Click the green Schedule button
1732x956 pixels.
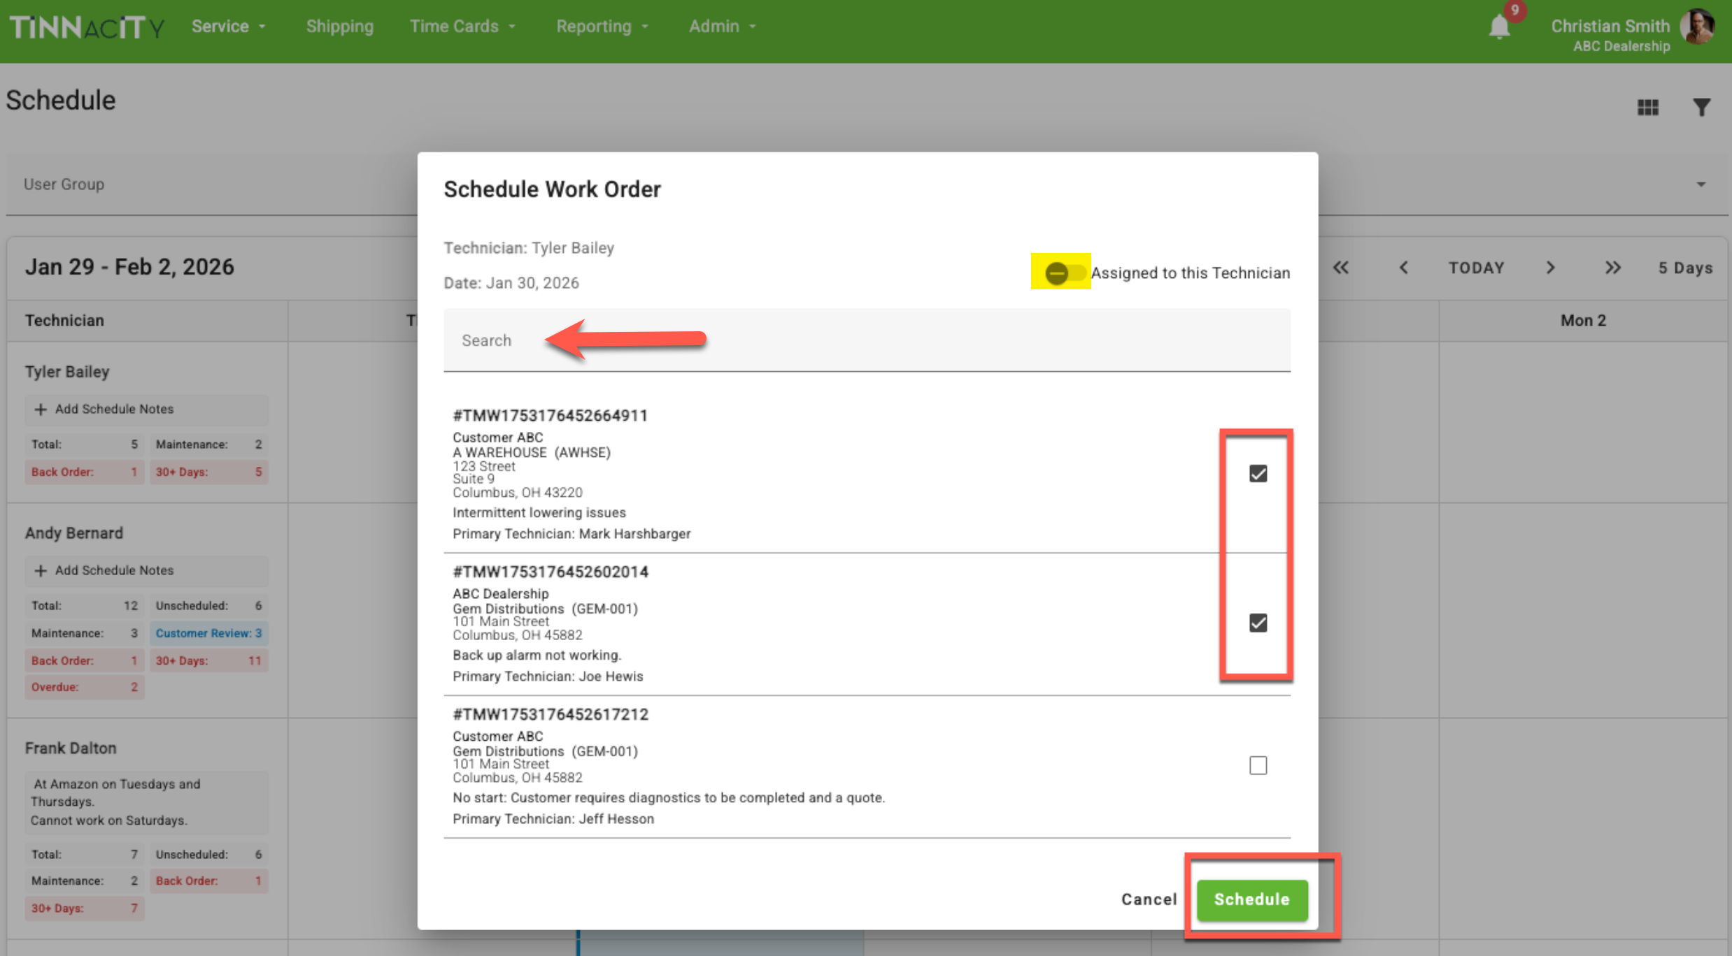pyautogui.click(x=1251, y=899)
